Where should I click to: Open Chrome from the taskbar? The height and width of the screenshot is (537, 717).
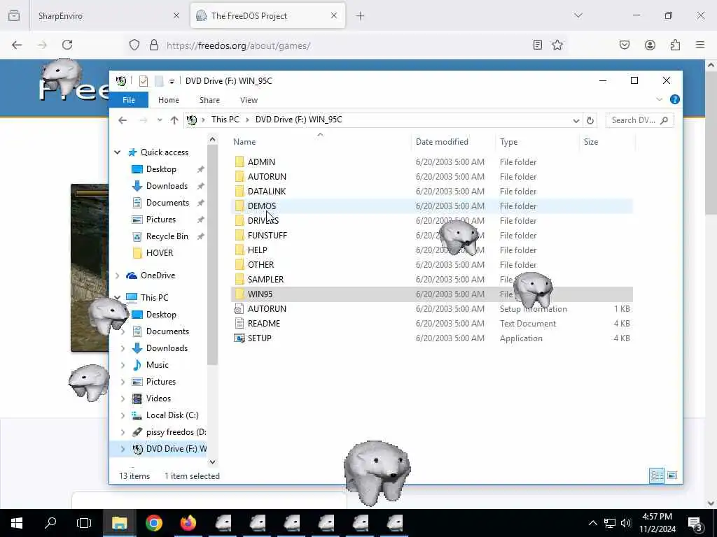tap(154, 523)
